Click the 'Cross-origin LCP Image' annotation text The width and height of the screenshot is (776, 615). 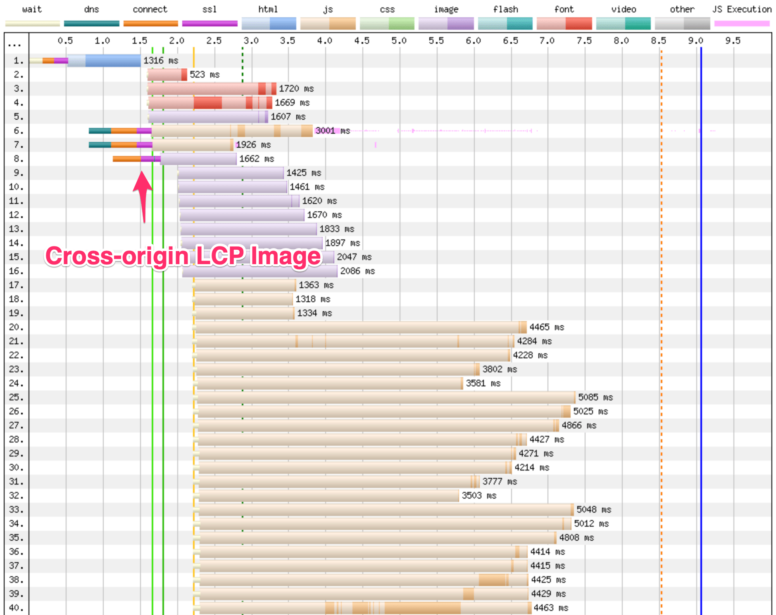coord(183,256)
